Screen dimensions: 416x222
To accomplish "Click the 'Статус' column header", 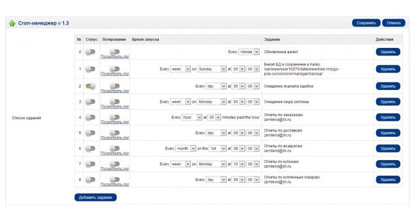I will coord(91,39).
